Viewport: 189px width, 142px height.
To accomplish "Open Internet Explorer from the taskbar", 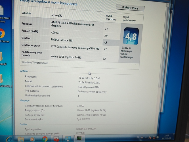I will (x=9, y=139).
